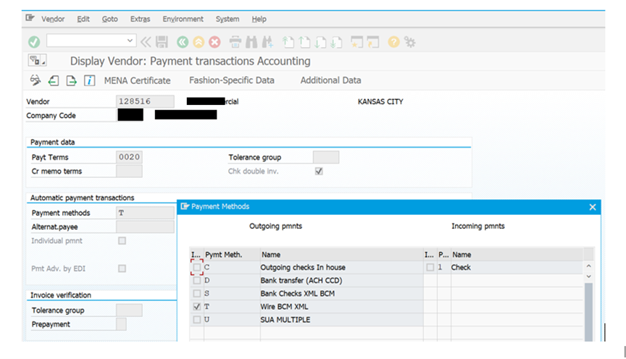Viewport: 626px width, 359px height.
Task: Expand the command field dropdown arrow
Action: point(130,41)
